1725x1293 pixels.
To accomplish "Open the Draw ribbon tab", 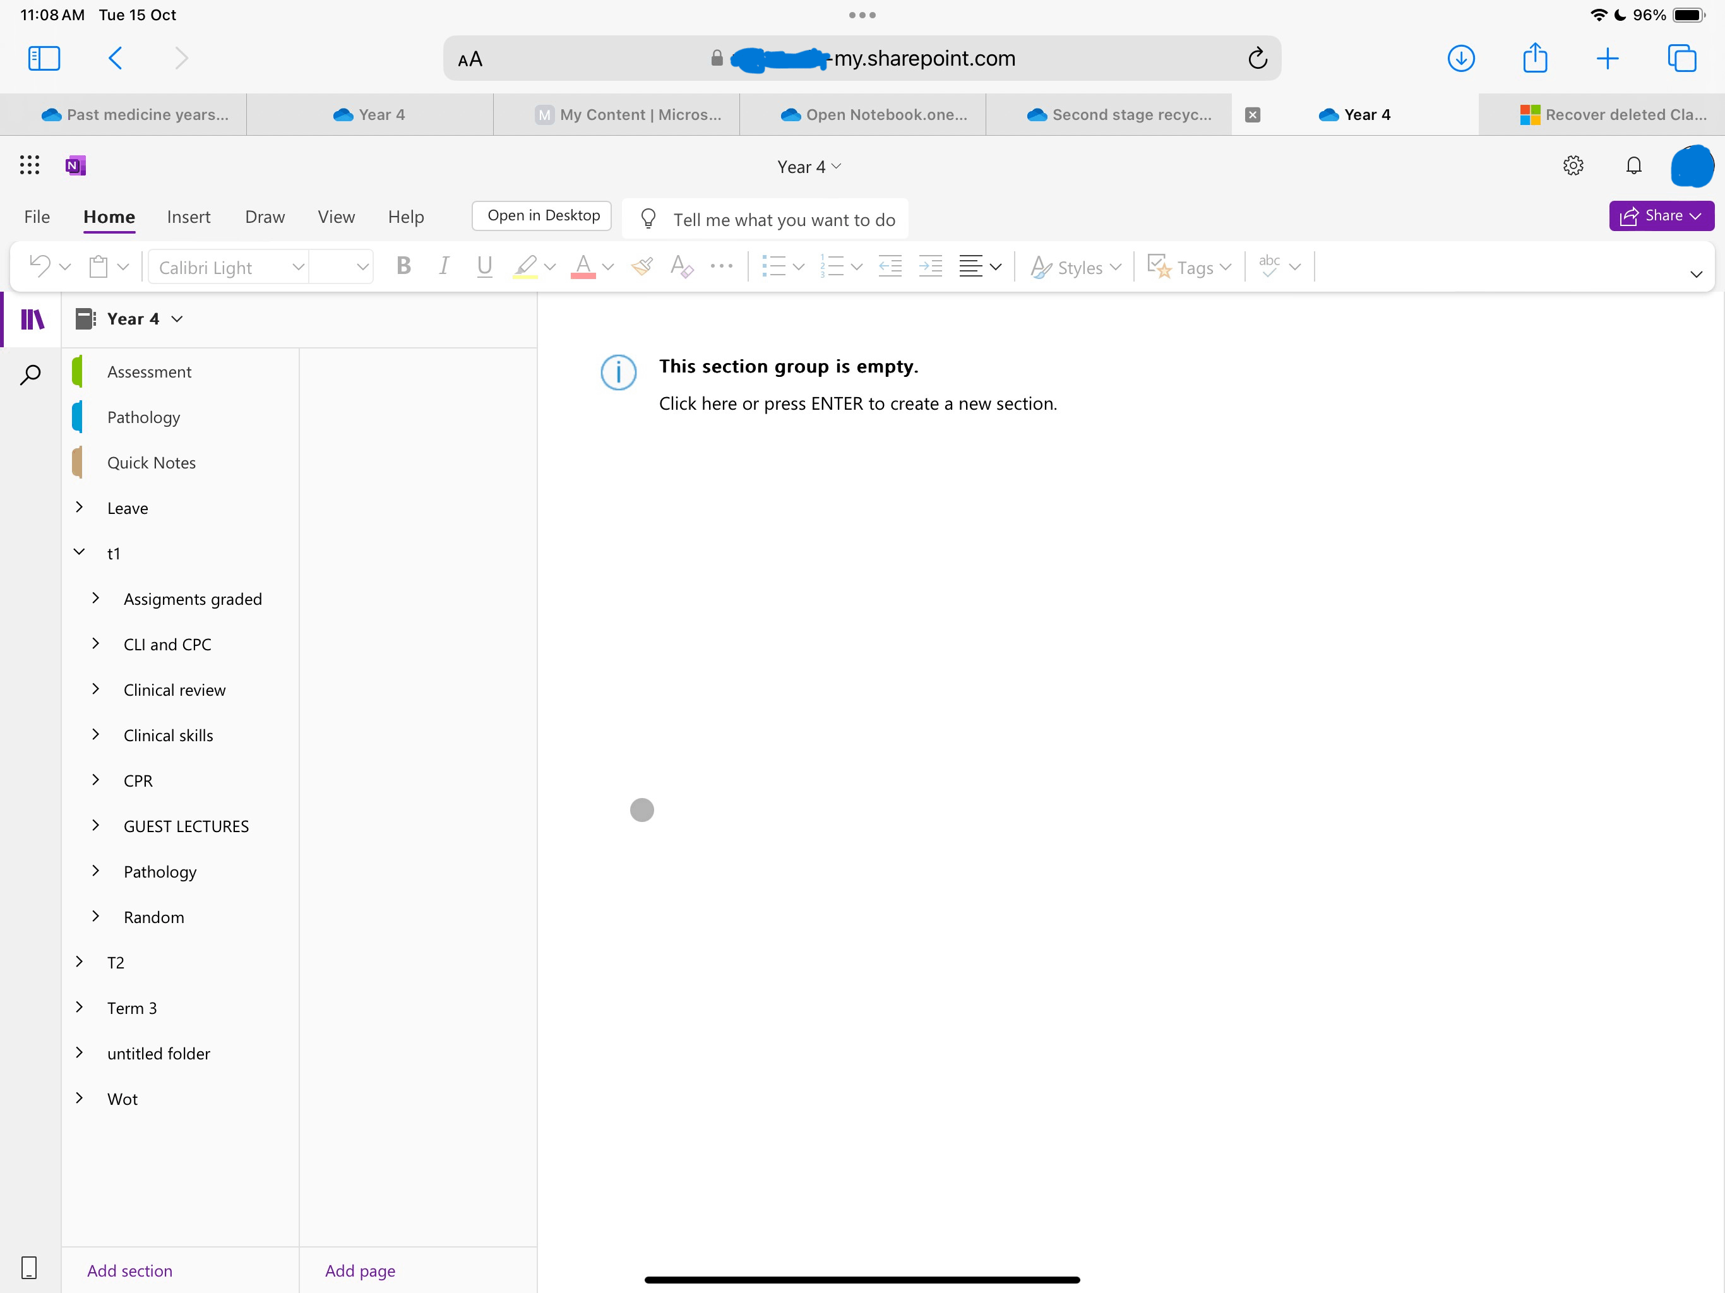I will click(265, 217).
